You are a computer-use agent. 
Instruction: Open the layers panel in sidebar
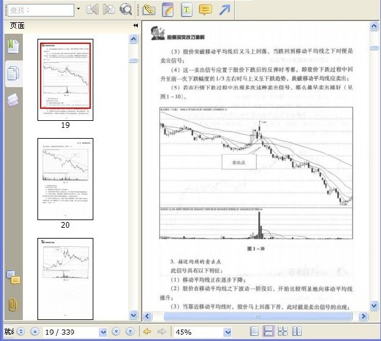click(x=13, y=100)
